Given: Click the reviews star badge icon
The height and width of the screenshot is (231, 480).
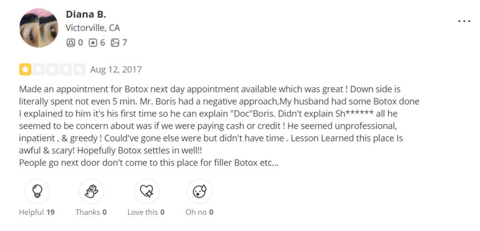Looking at the screenshot, I should 93,43.
